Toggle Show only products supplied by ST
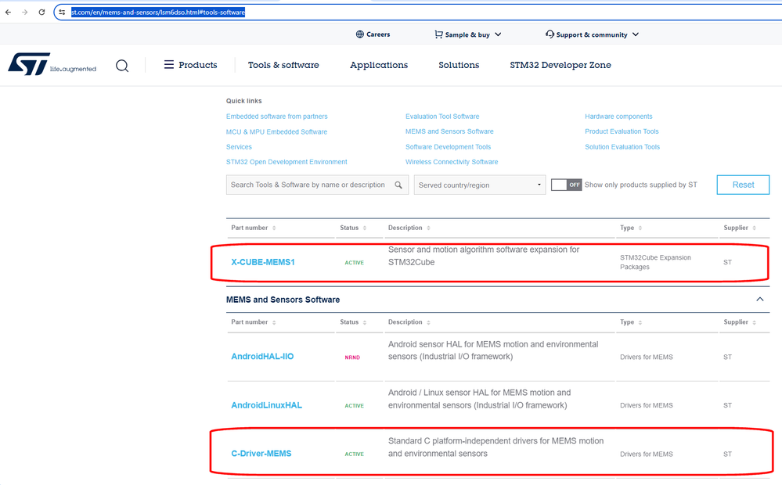This screenshot has height=485, width=782. click(567, 185)
